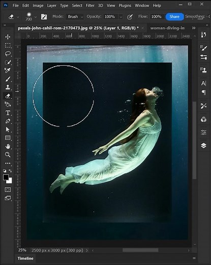This screenshot has height=265, width=211.
Task: Open the File menu
Action: pos(15,6)
